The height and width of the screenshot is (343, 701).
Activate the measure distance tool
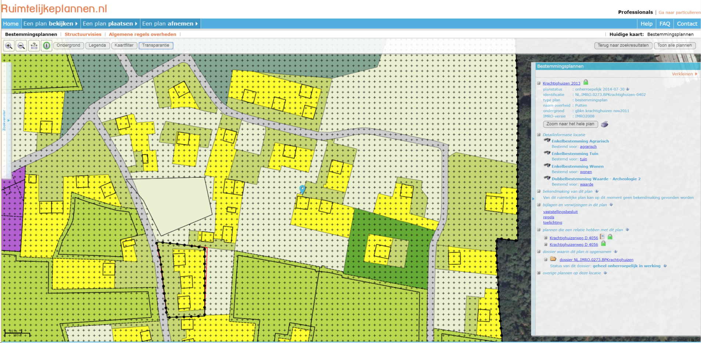tap(34, 46)
